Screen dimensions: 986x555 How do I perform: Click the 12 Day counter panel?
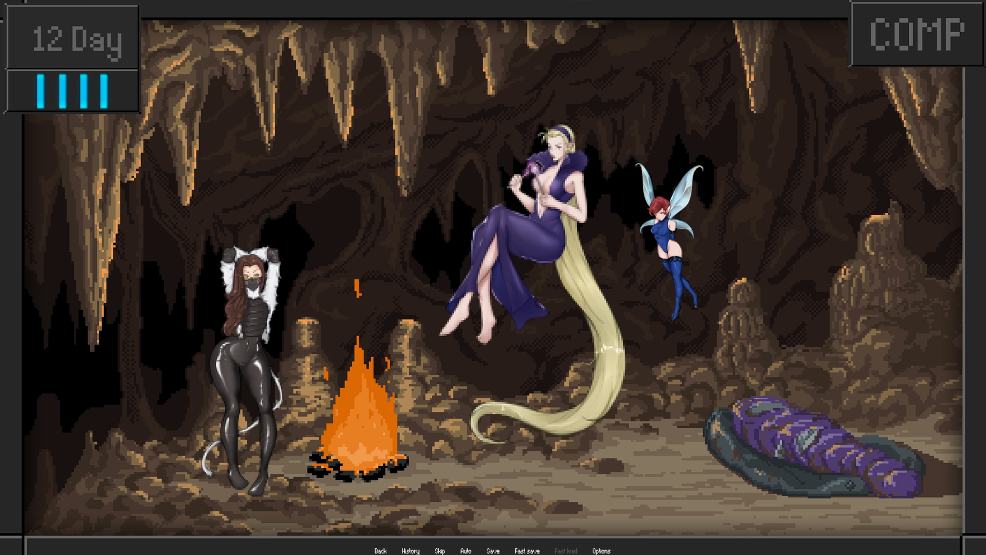tap(73, 39)
